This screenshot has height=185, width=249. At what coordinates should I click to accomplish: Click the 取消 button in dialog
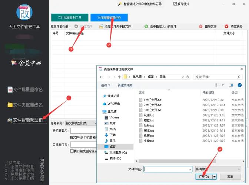point(230,177)
